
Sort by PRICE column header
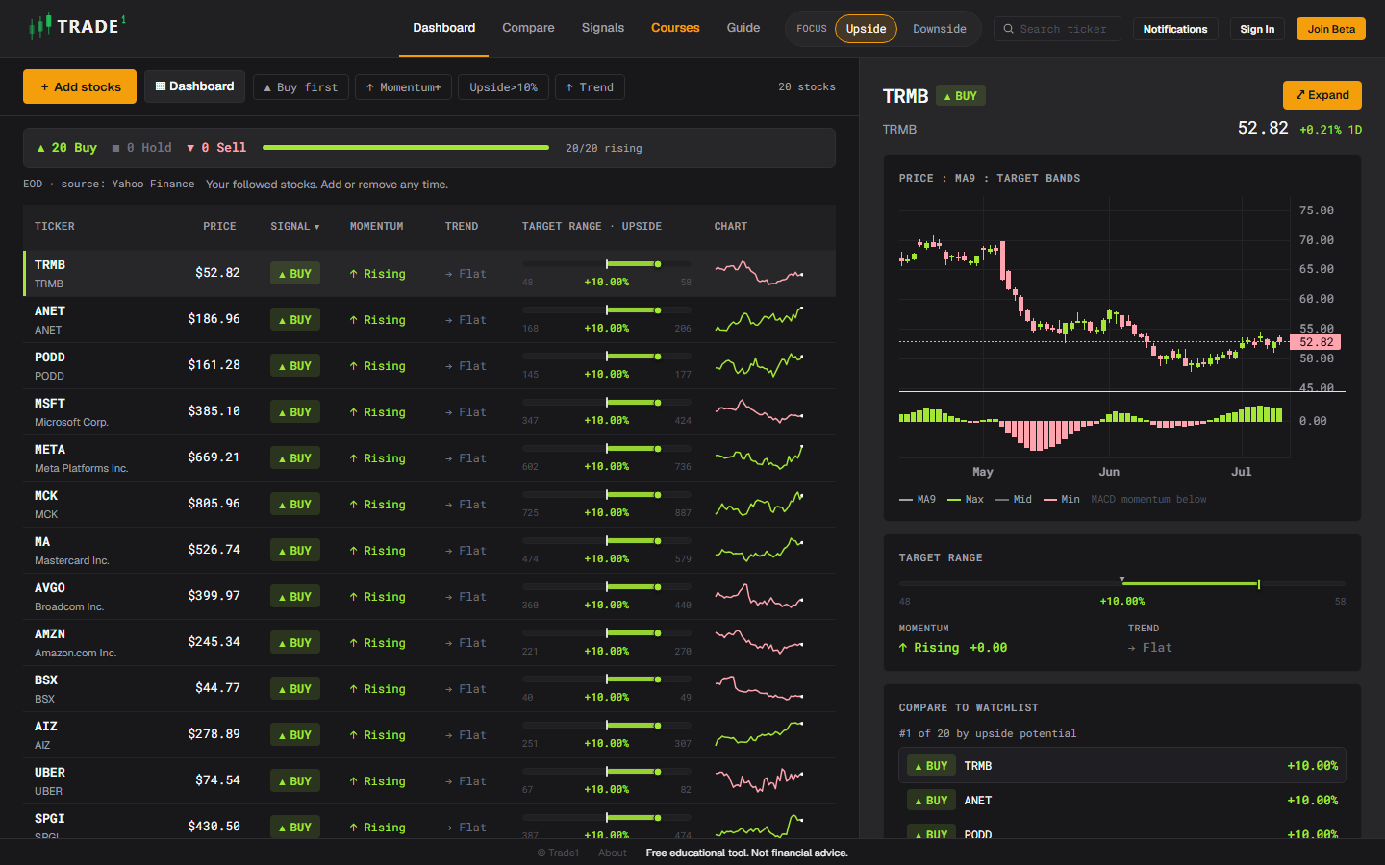[x=219, y=227]
